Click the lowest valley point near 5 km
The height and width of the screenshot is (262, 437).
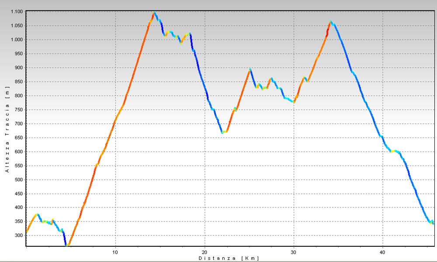67,245
